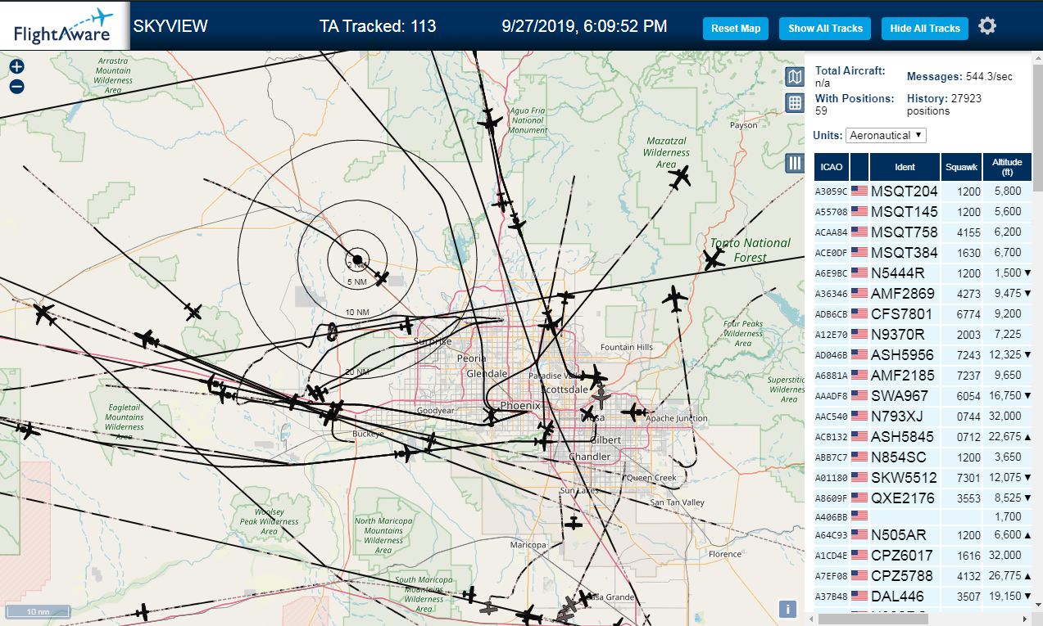Click squawk value 7243
This screenshot has height=626, width=1043.
[x=968, y=355]
